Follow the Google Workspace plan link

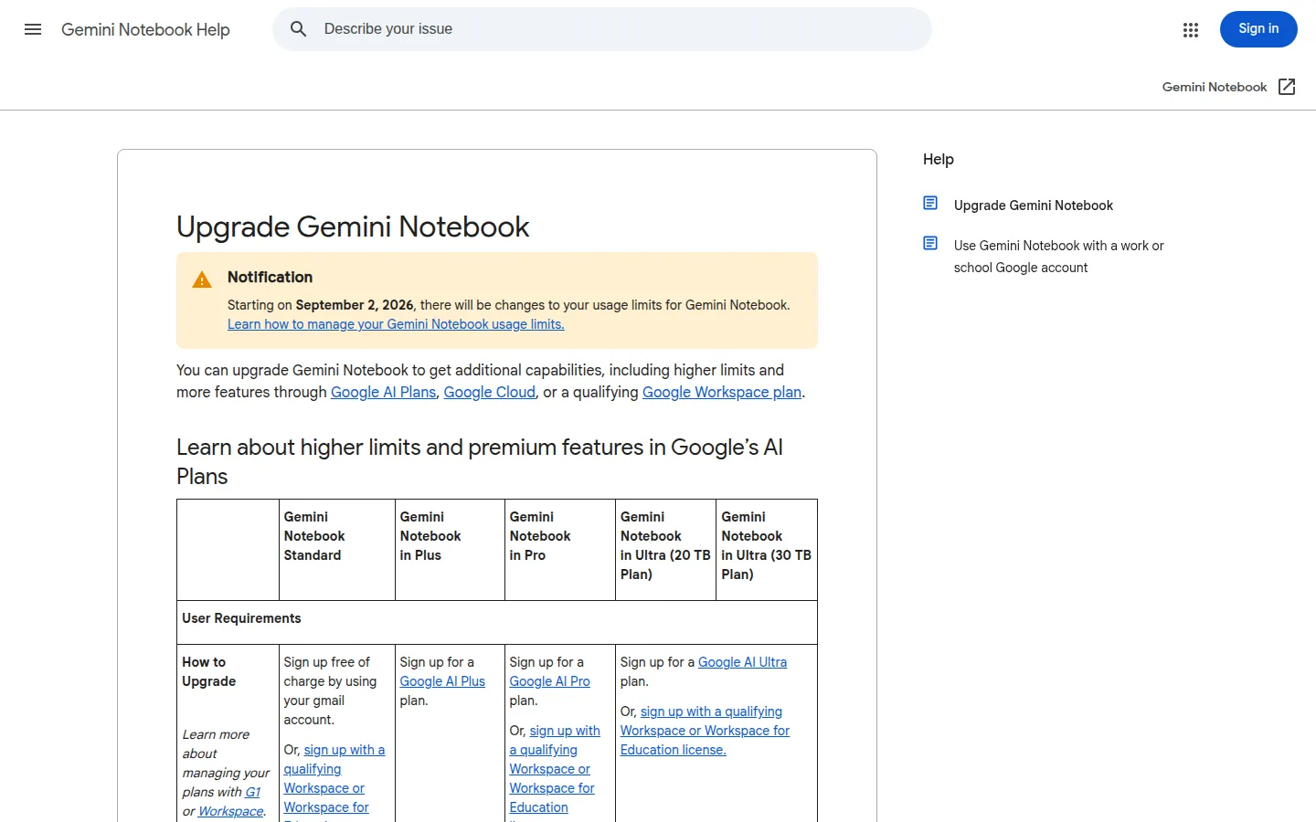(x=722, y=392)
